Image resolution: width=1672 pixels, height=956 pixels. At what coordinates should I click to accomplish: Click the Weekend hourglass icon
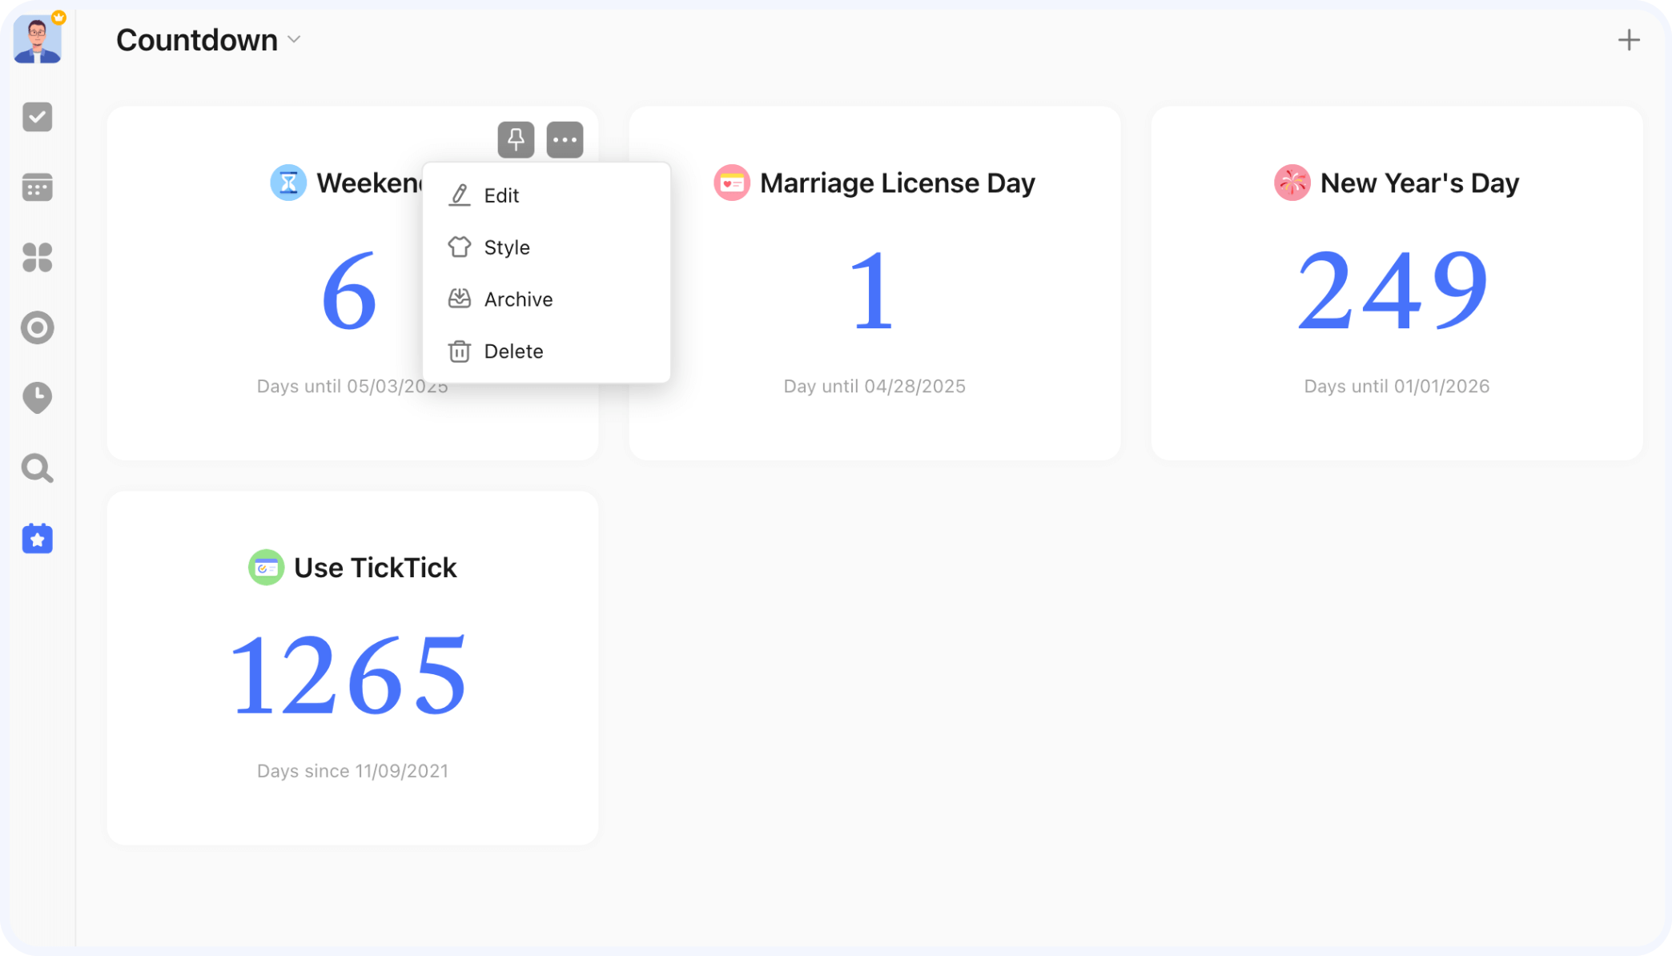coord(288,183)
